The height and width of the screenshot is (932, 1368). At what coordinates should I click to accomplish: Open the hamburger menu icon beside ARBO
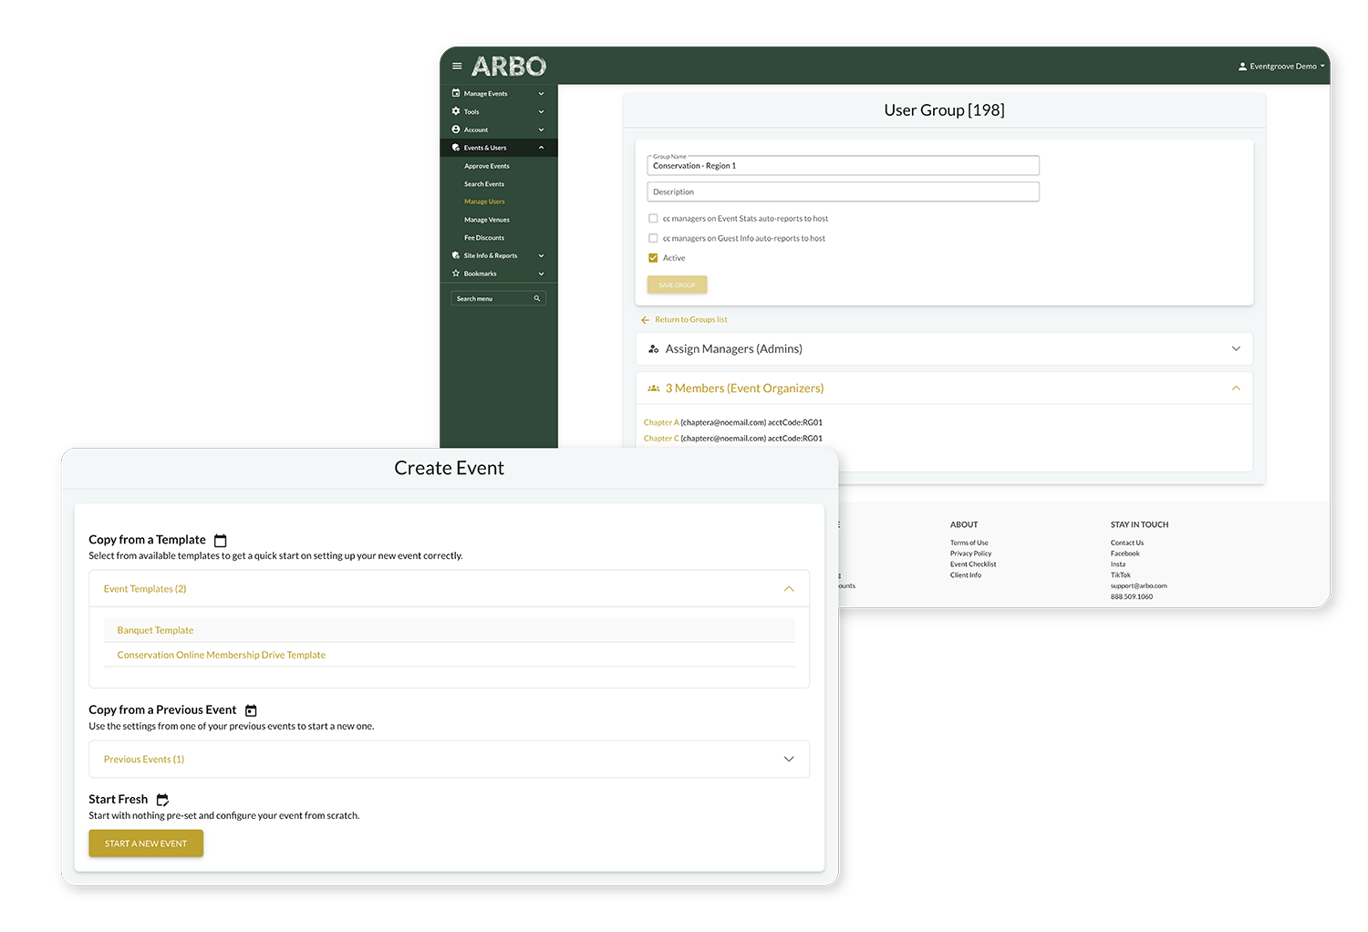pos(457,67)
